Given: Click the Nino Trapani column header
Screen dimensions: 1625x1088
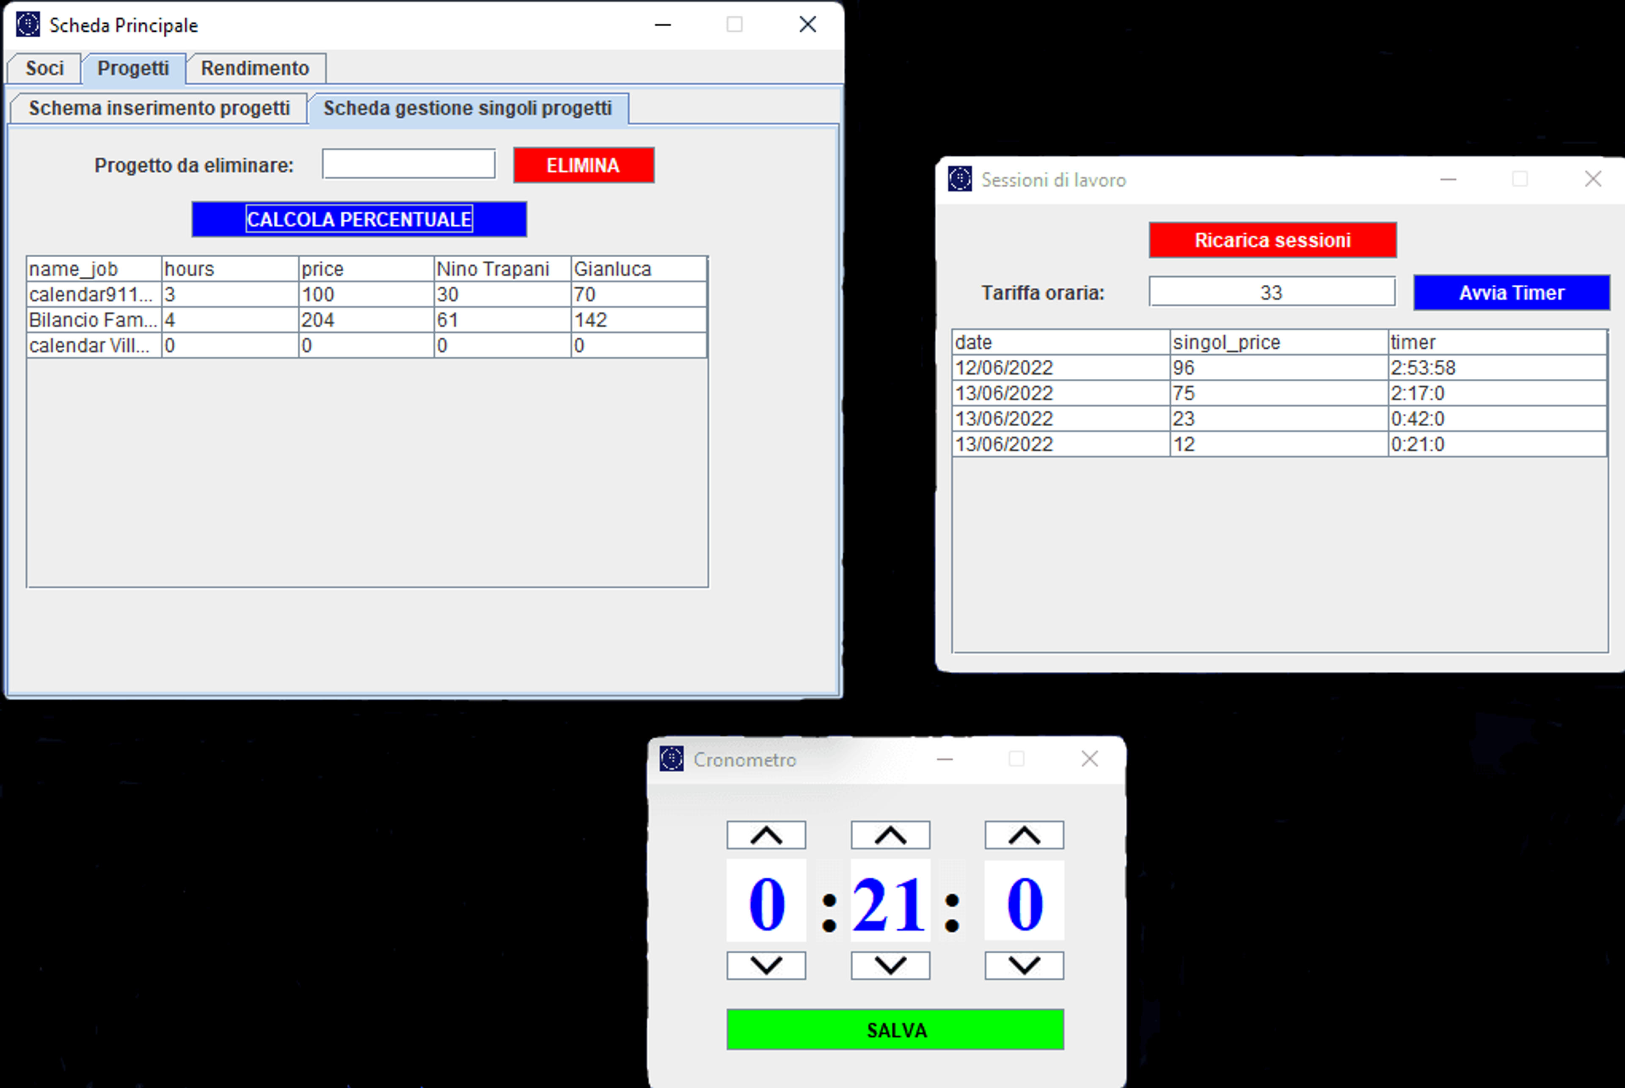Looking at the screenshot, I should (x=502, y=269).
